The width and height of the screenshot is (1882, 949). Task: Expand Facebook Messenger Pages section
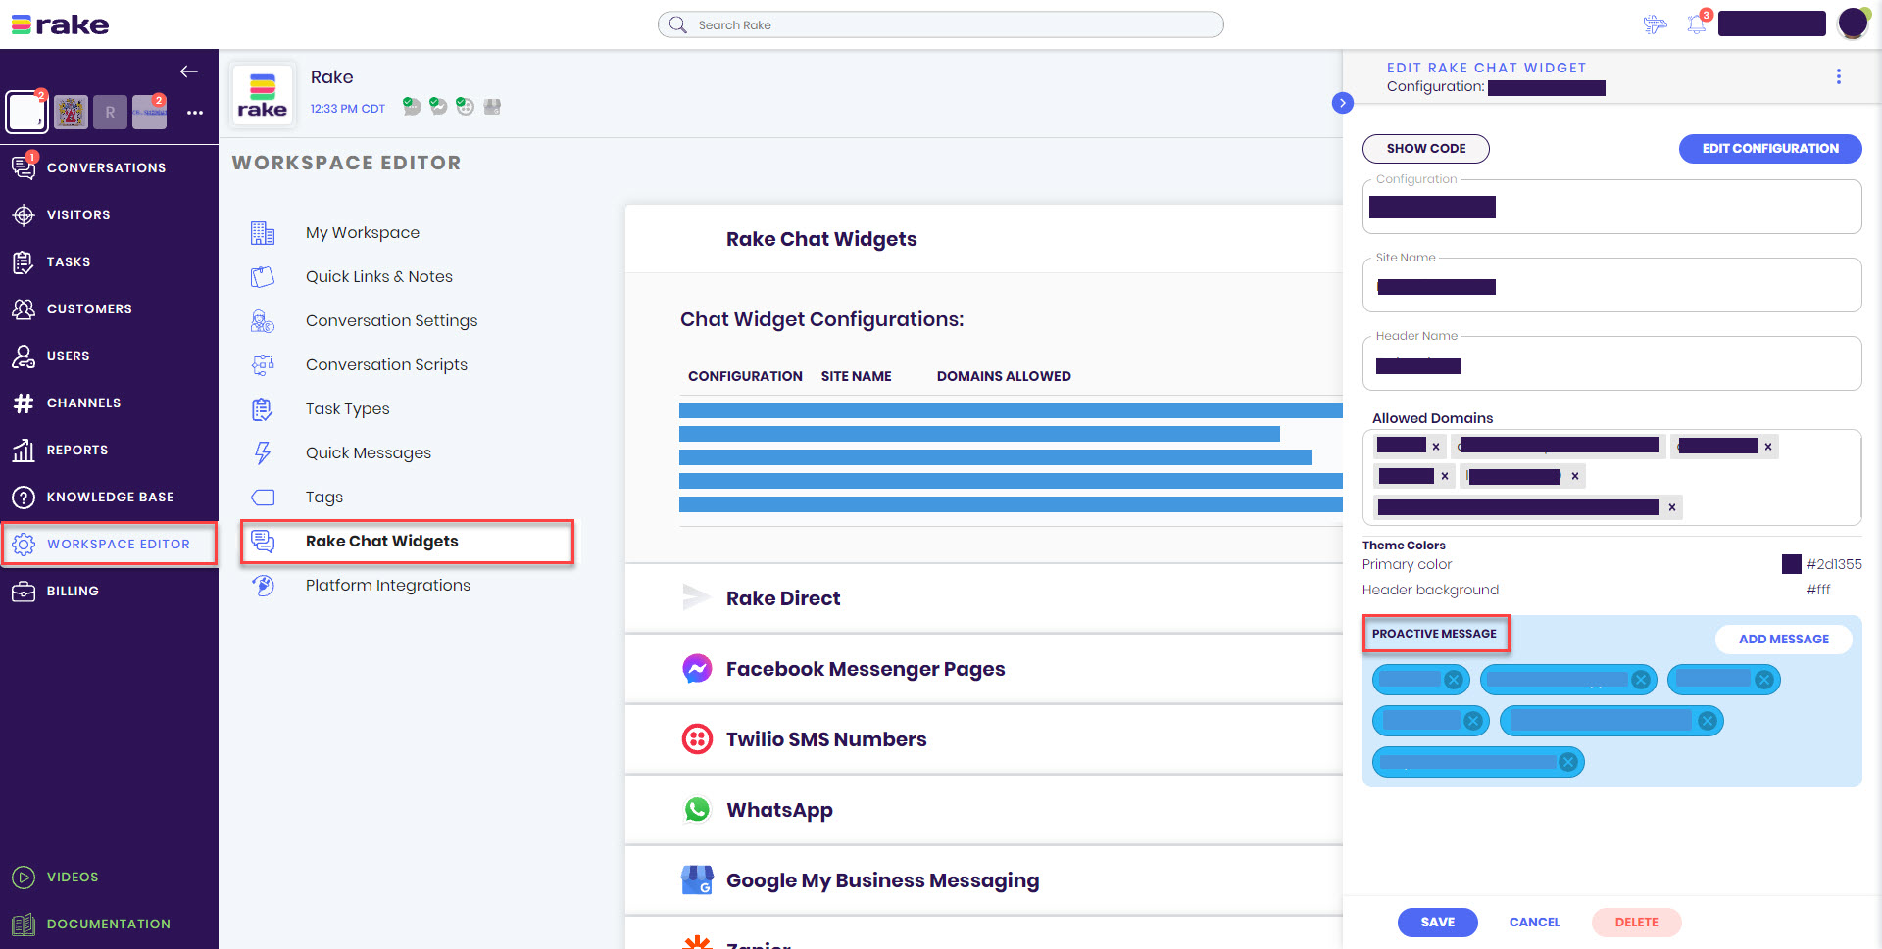[x=984, y=669]
